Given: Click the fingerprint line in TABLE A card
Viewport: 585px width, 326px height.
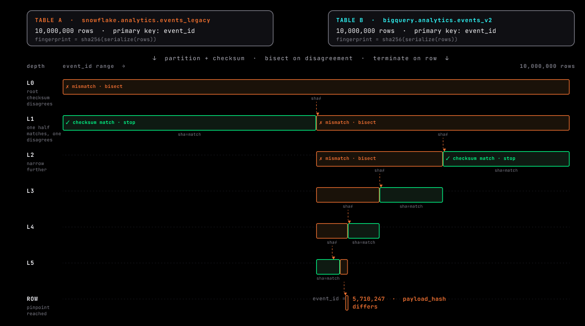Looking at the screenshot, I should coord(96,39).
